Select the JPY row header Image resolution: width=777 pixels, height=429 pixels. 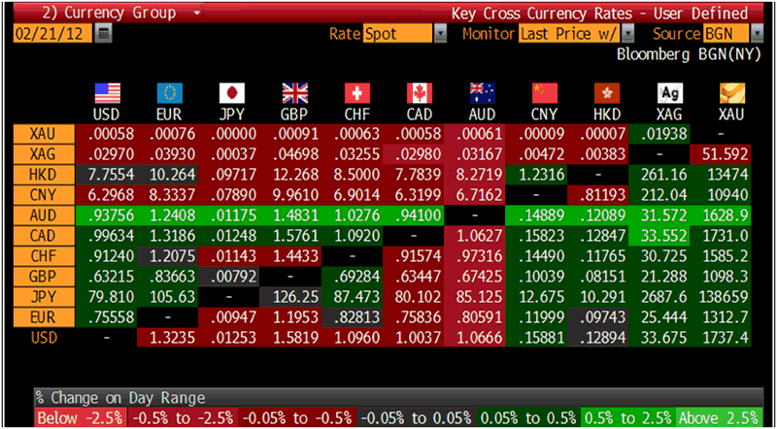[x=44, y=297]
